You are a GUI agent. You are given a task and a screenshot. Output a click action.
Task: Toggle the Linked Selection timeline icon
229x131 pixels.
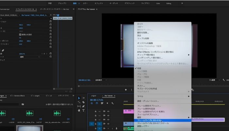coord(102,103)
